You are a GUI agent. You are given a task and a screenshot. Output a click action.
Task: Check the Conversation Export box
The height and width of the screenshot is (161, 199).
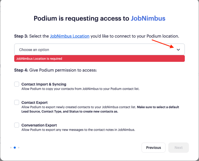[16, 125]
